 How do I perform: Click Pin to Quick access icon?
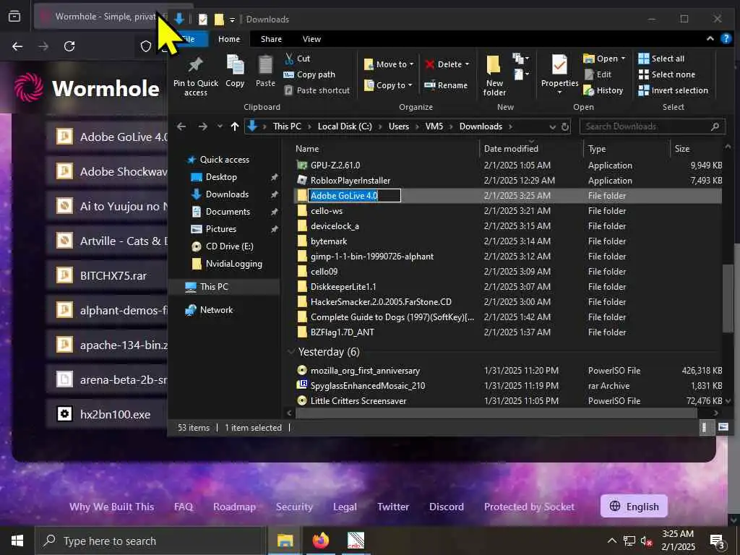[x=195, y=75]
